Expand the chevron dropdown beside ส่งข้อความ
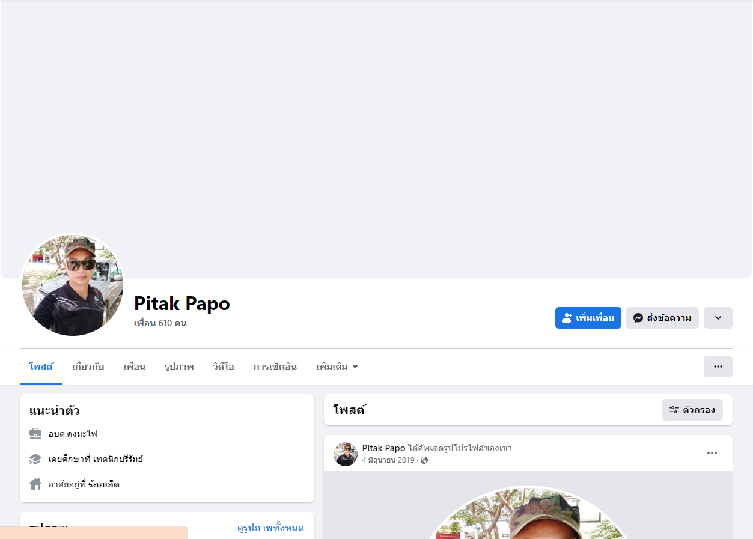Viewport: 753px width, 539px height. click(718, 318)
